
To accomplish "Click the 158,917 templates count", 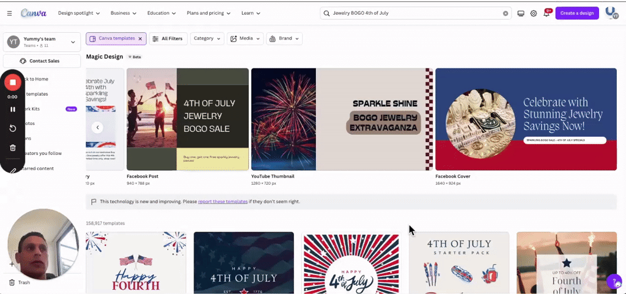I will 105,223.
